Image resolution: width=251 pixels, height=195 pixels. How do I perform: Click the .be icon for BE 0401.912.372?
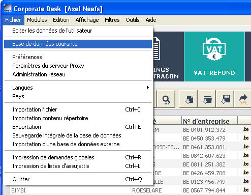click(x=246, y=129)
